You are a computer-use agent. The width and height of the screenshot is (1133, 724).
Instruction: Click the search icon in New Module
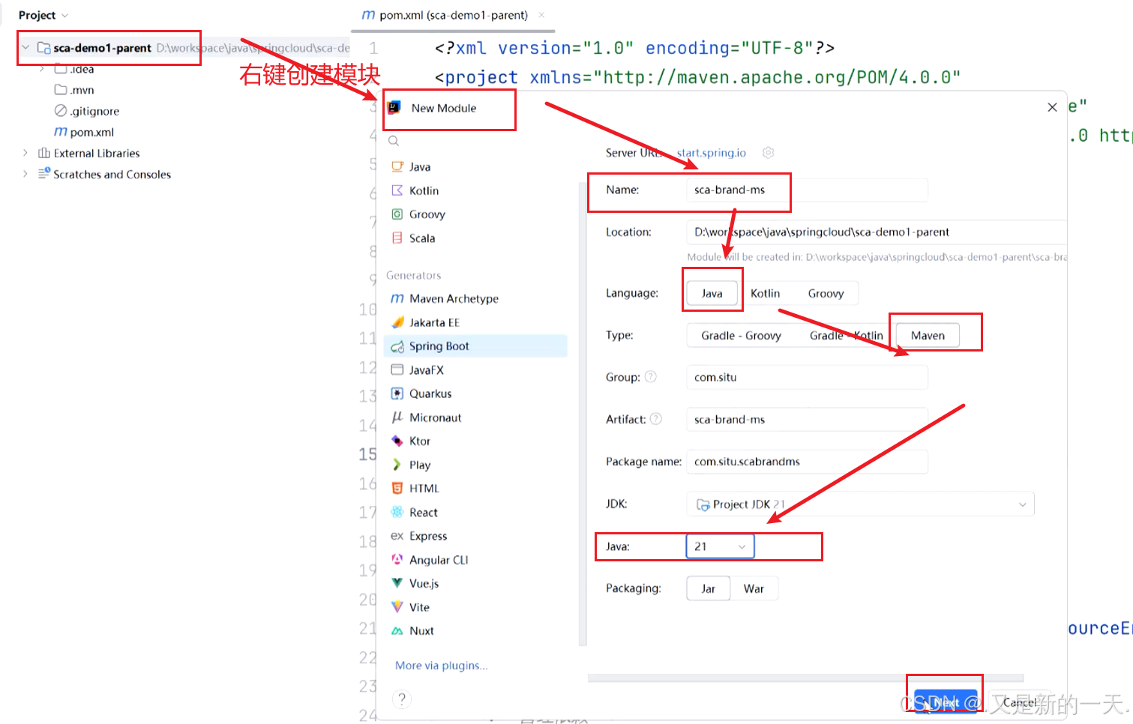click(394, 140)
